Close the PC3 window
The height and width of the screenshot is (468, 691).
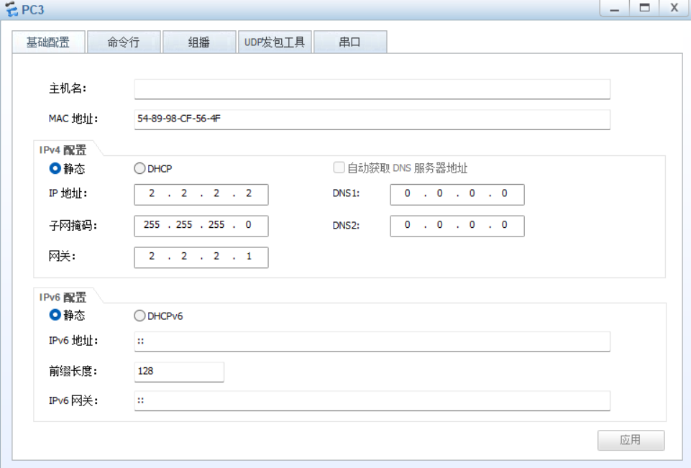coord(674,8)
